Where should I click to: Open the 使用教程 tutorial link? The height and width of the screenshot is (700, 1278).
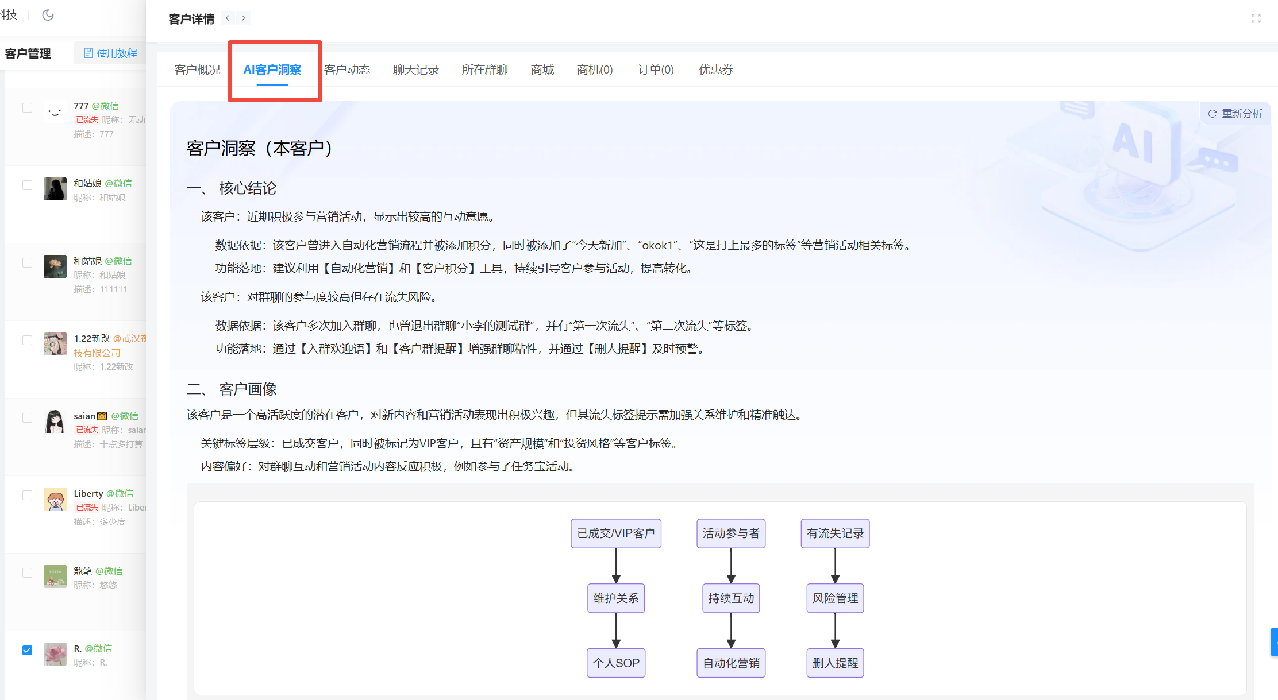coord(110,53)
